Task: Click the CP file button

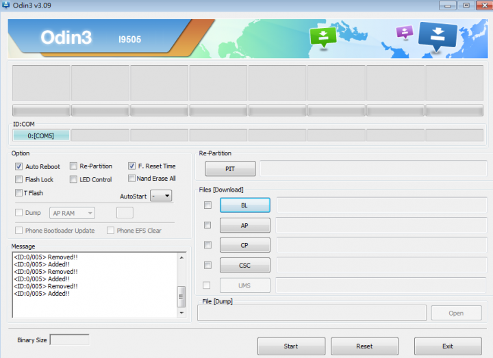Action: tap(245, 245)
